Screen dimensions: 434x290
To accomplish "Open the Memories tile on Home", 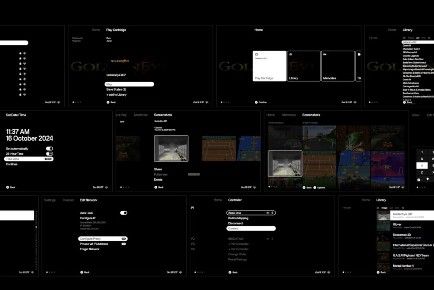I will tap(338, 66).
